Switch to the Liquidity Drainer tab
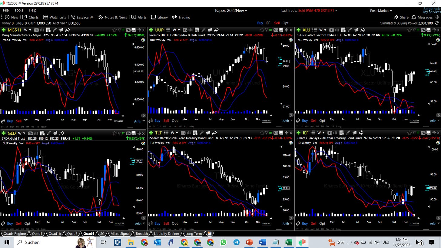441x248 pixels. coord(166,233)
